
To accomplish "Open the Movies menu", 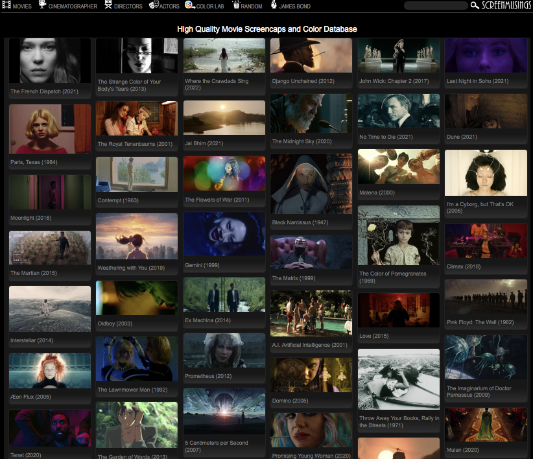I will [x=22, y=6].
